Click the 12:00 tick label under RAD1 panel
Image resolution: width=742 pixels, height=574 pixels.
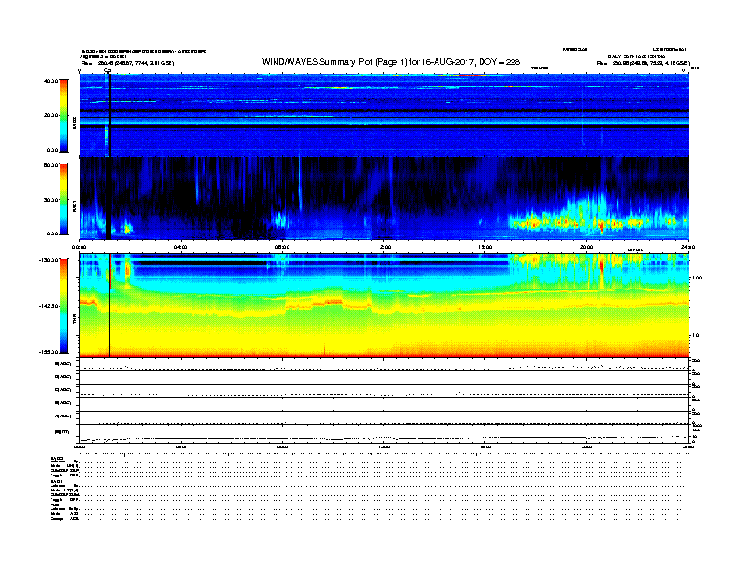point(384,247)
